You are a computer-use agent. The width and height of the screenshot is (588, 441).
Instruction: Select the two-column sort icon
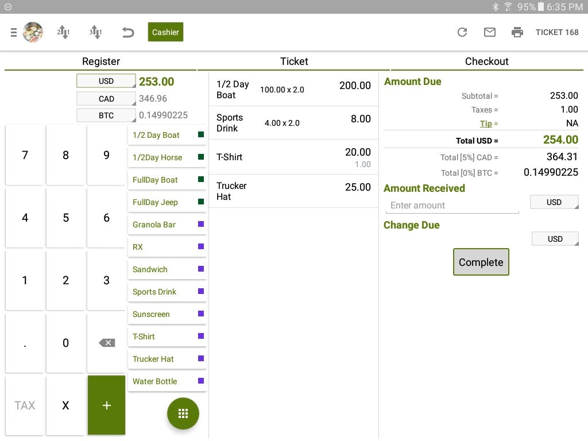pos(63,32)
